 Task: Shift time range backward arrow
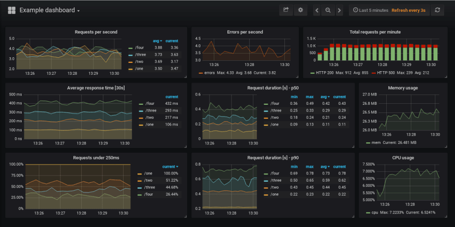coord(317,10)
